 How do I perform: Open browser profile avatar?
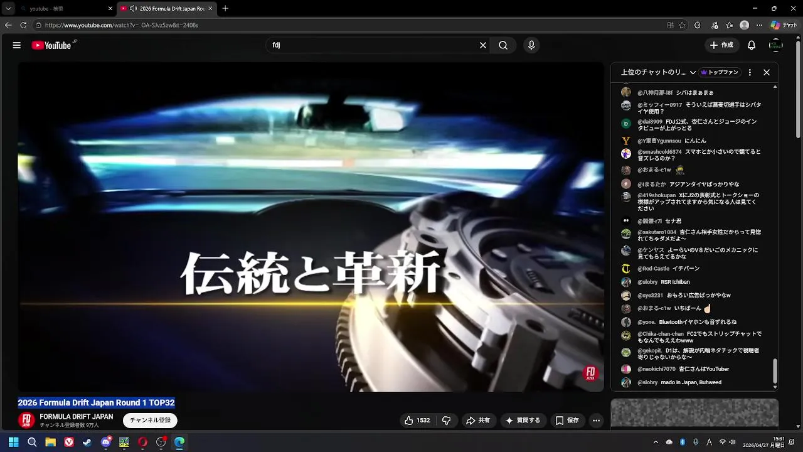click(745, 25)
